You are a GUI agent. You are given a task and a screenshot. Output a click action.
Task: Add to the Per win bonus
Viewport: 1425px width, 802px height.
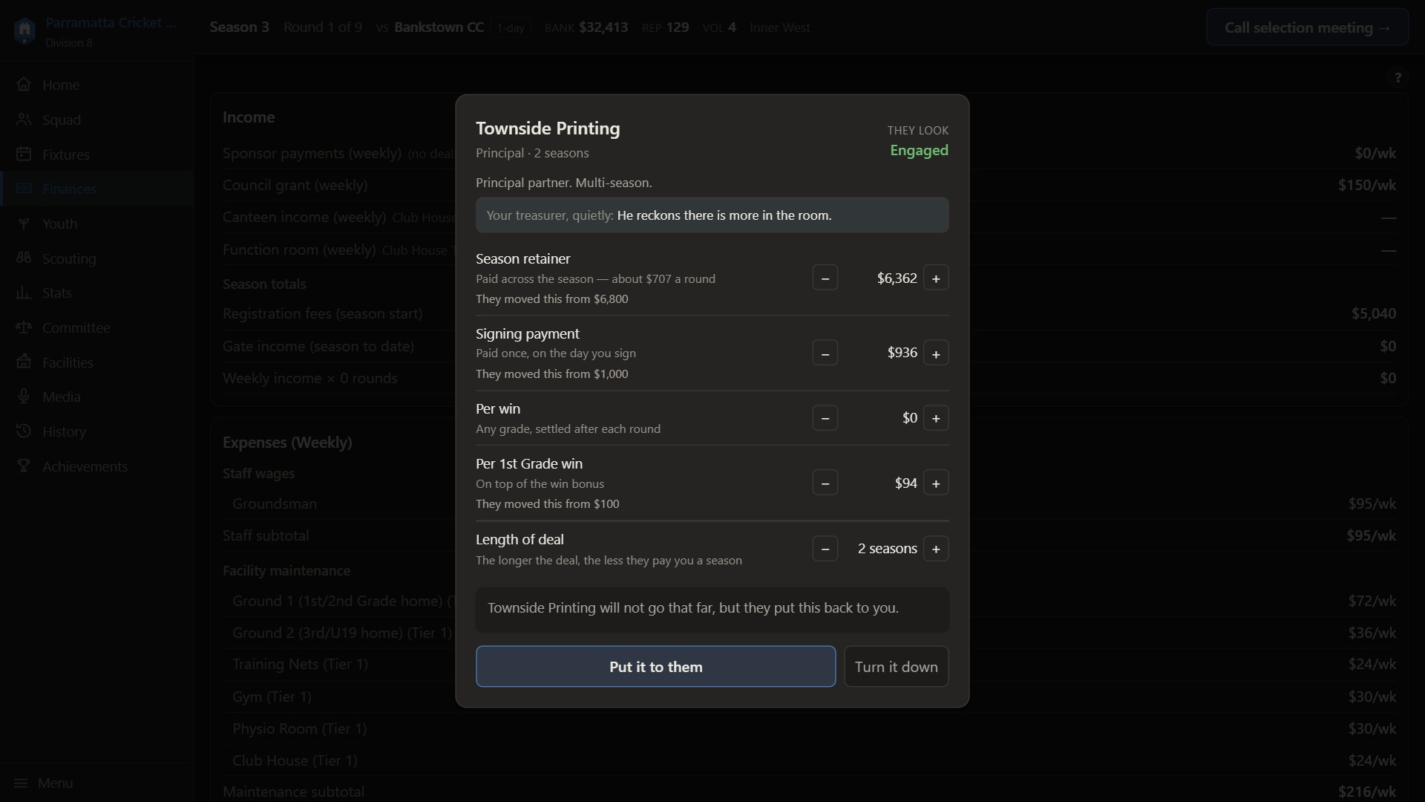(x=936, y=418)
